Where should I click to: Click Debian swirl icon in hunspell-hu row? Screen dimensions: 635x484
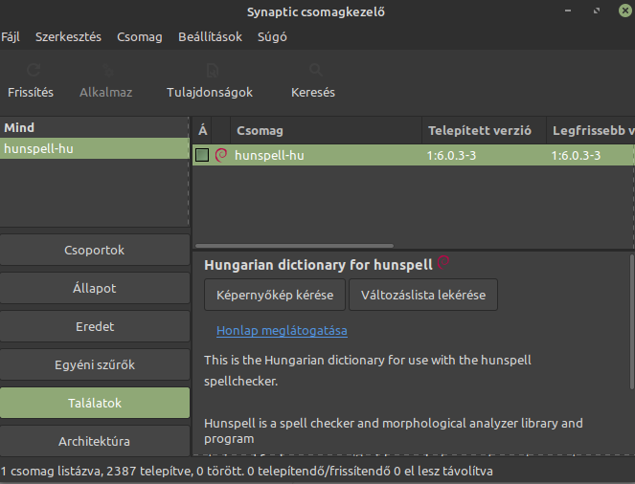coord(221,155)
